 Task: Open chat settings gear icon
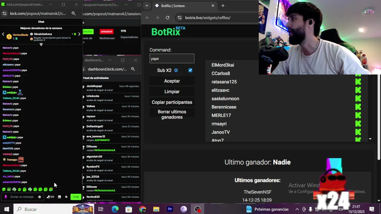(66, 197)
